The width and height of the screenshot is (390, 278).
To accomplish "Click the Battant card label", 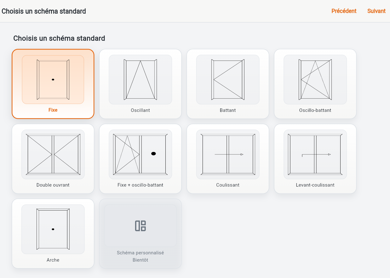I will [228, 110].
